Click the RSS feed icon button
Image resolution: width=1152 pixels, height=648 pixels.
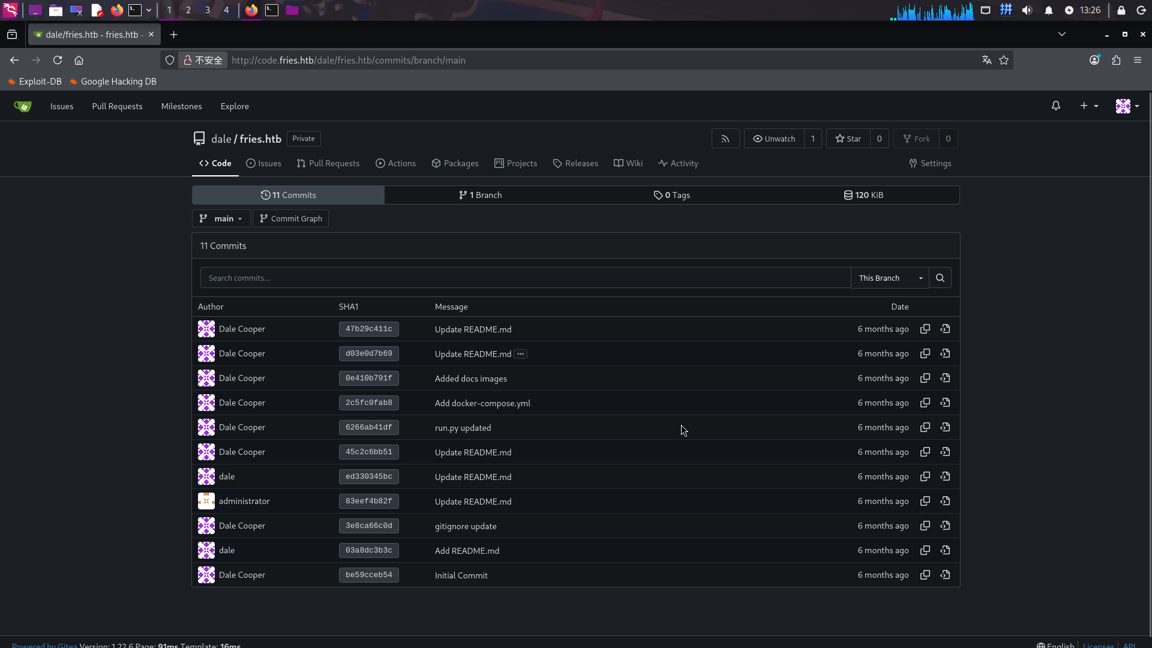click(x=725, y=139)
